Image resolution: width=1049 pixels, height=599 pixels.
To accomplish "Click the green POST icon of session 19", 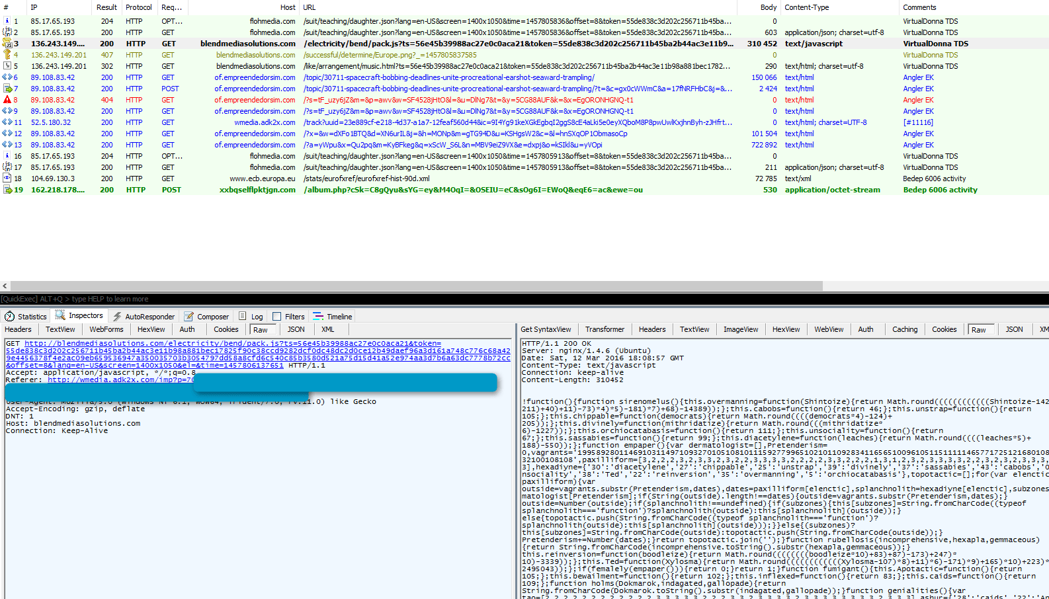I will click(x=7, y=190).
